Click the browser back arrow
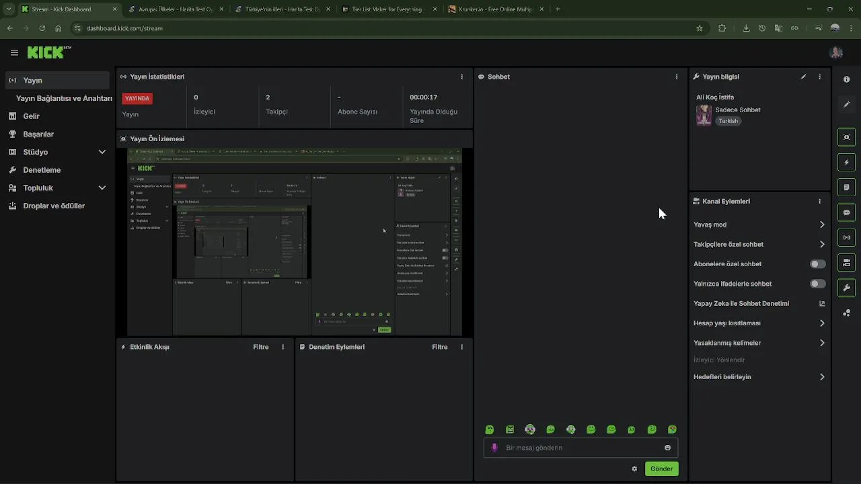861x484 pixels. click(x=9, y=28)
